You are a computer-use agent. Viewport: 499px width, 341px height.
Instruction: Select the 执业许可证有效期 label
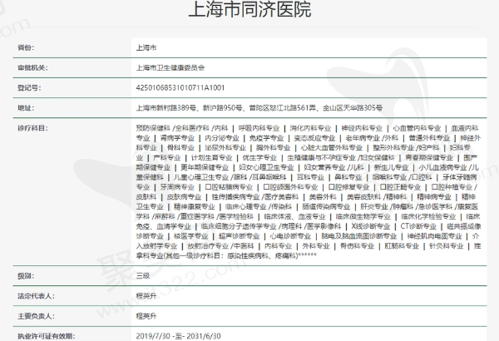click(x=46, y=336)
